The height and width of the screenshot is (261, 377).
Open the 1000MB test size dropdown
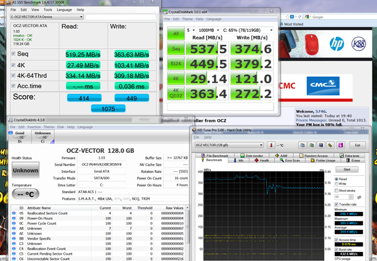[x=209, y=30]
